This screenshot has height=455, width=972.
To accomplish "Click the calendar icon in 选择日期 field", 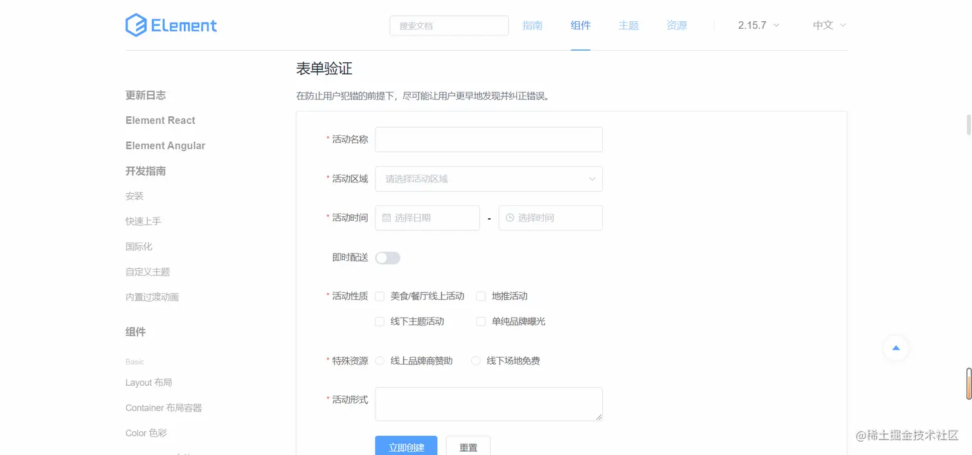I will [386, 218].
